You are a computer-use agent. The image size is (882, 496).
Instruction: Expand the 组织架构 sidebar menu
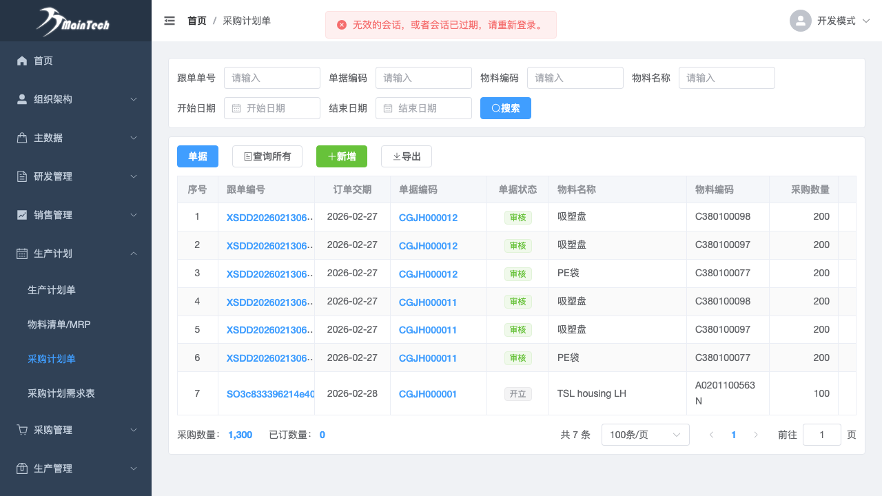[76, 99]
